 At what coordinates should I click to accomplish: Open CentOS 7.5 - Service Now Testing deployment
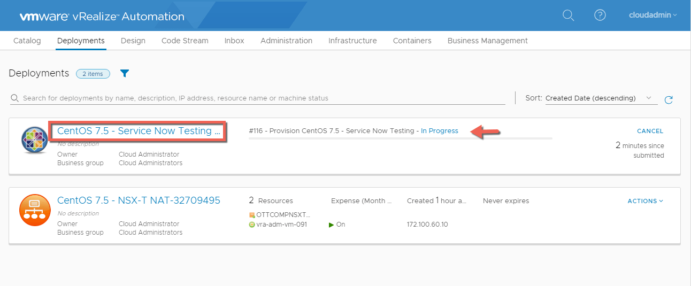click(x=139, y=131)
